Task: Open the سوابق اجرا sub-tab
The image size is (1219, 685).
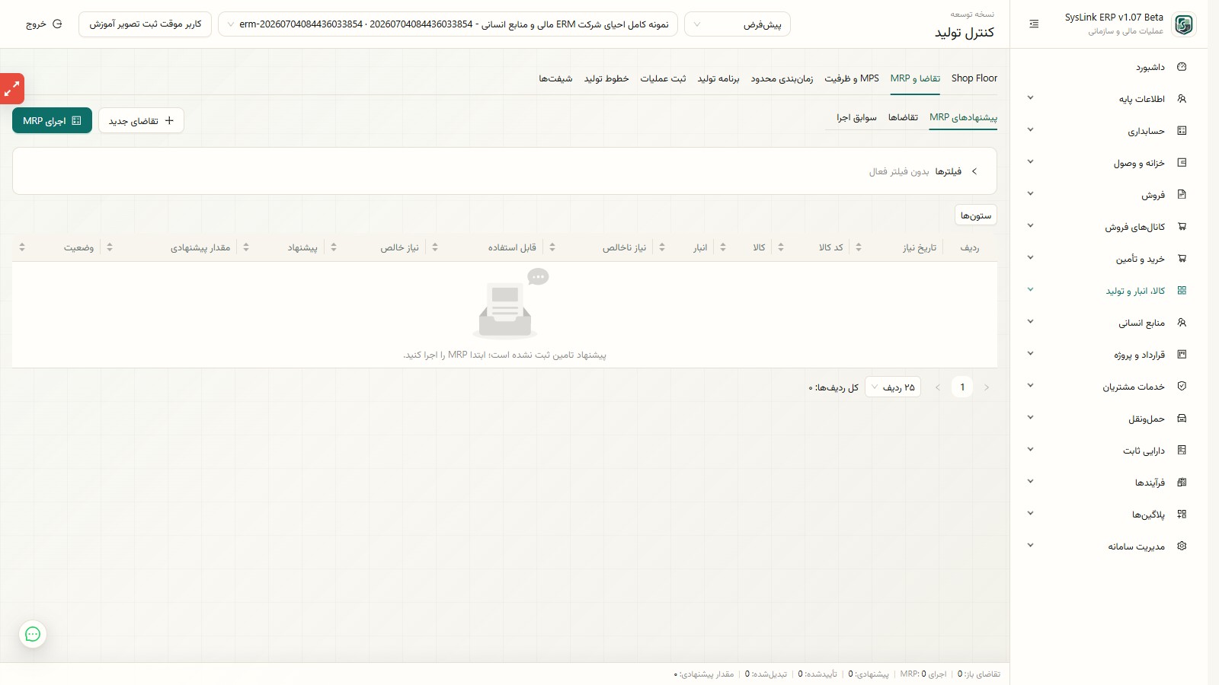Action: pyautogui.click(x=856, y=117)
